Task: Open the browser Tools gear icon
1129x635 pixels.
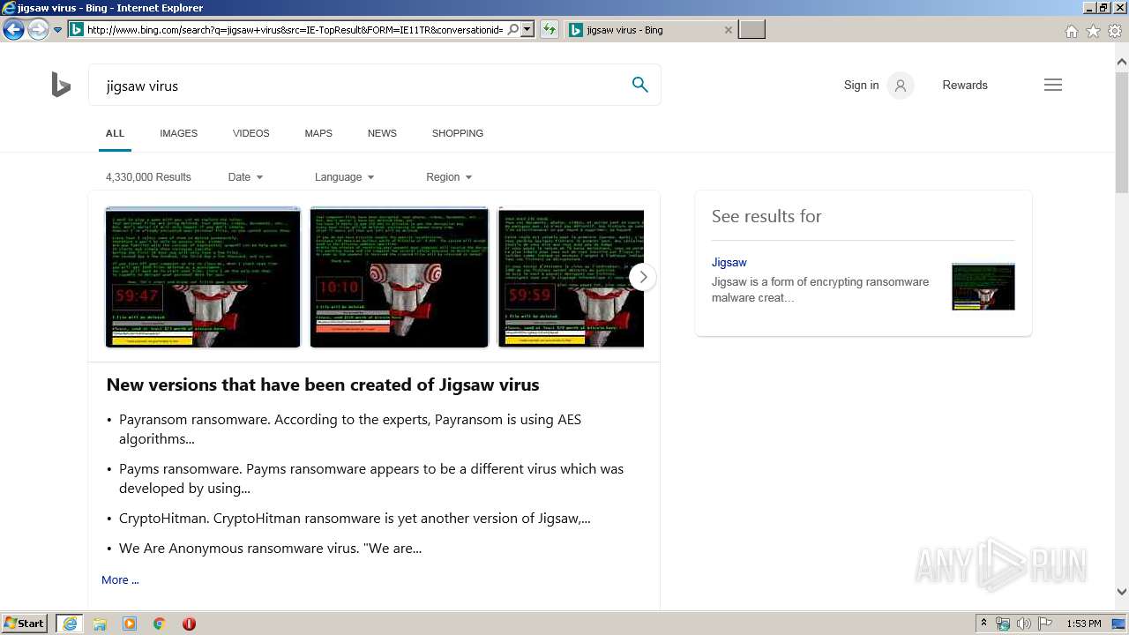Action: [1115, 31]
